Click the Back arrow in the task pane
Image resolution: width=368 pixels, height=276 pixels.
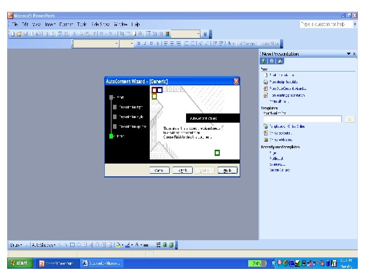click(x=264, y=61)
